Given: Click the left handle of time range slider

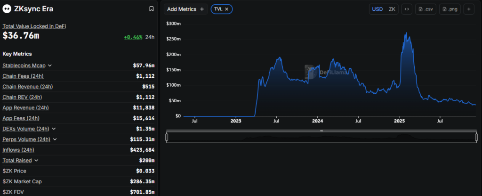Looking at the screenshot, I should [167, 137].
